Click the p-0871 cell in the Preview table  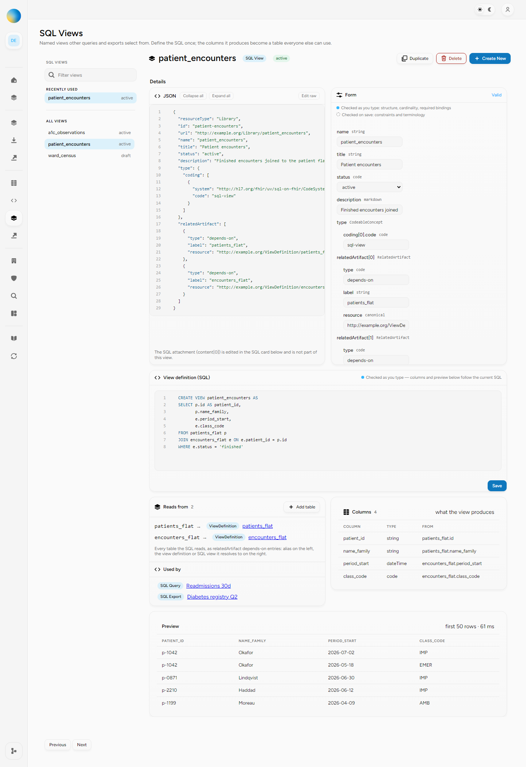click(169, 678)
